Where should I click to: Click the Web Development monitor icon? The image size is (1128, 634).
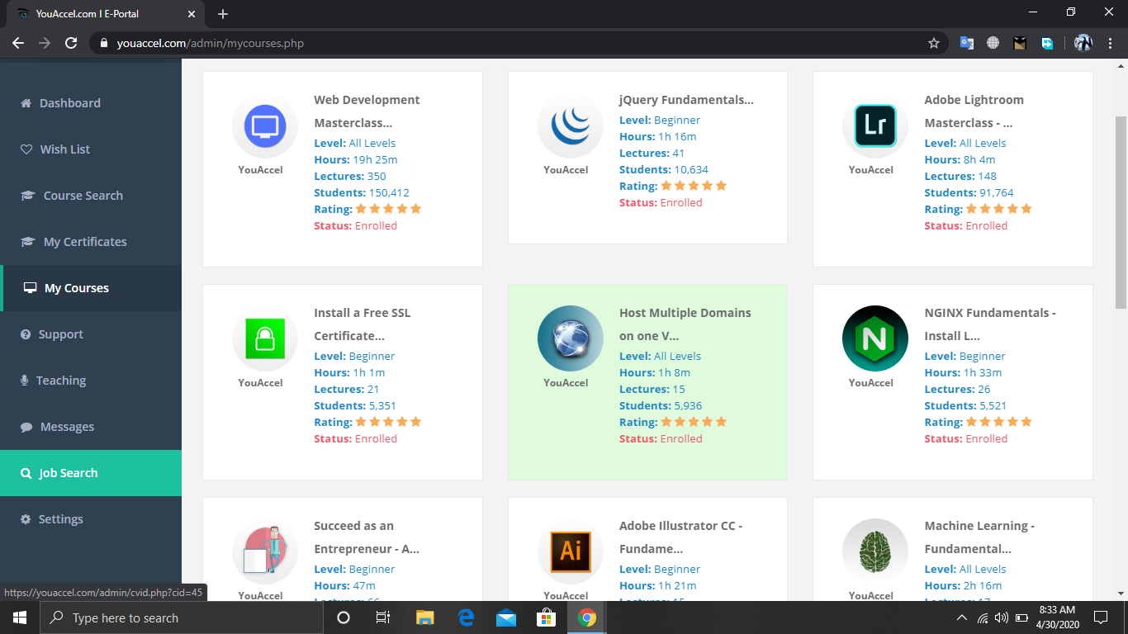click(265, 125)
